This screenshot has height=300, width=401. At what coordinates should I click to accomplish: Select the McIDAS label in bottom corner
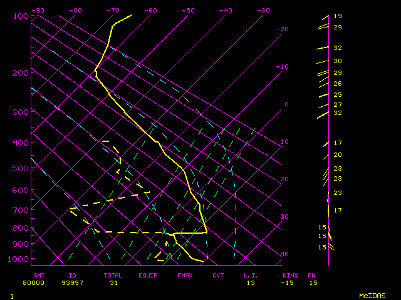point(372,295)
